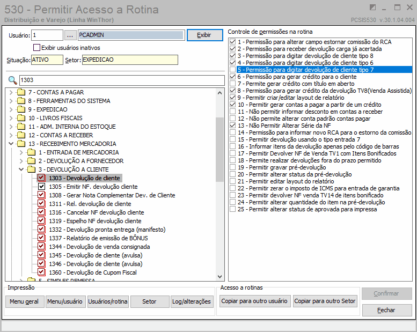Uncheck permission 1 estornar comissão do RCA
Image resolution: width=417 pixels, height=332 pixels.
pos(233,42)
